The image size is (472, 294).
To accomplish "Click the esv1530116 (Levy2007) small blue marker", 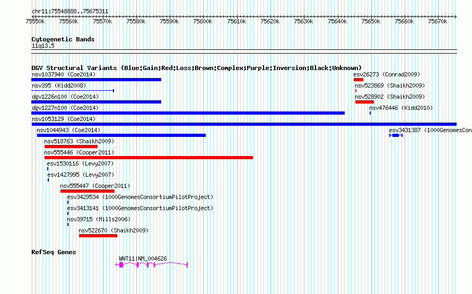I will [48, 169].
